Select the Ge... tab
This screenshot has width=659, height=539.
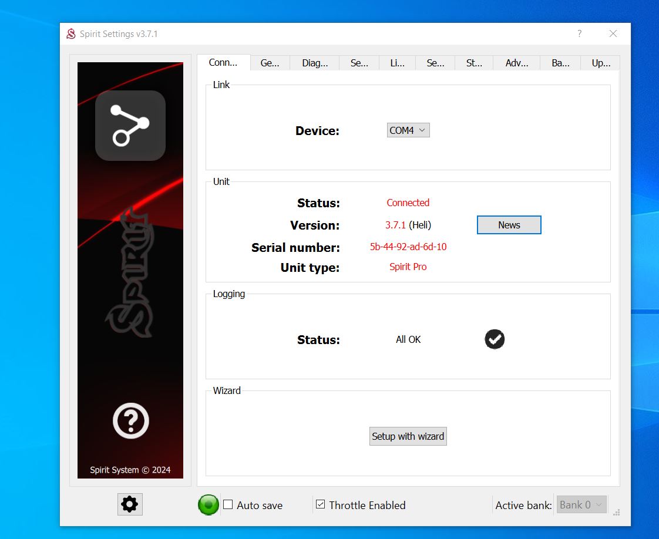tap(270, 63)
